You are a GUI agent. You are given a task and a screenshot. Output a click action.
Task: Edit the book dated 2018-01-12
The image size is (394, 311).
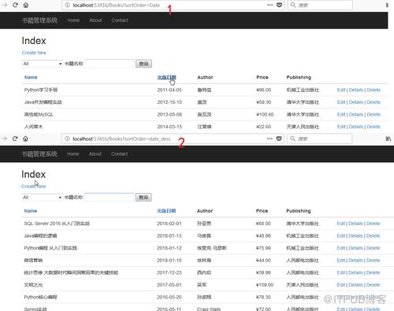coord(340,248)
